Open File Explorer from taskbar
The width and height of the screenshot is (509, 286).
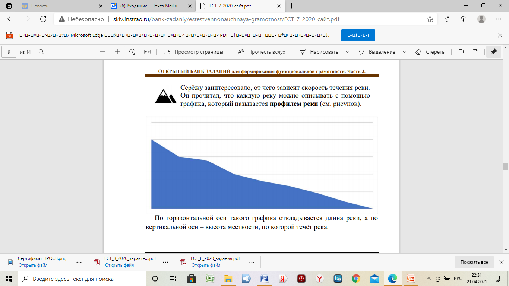[x=228, y=279]
